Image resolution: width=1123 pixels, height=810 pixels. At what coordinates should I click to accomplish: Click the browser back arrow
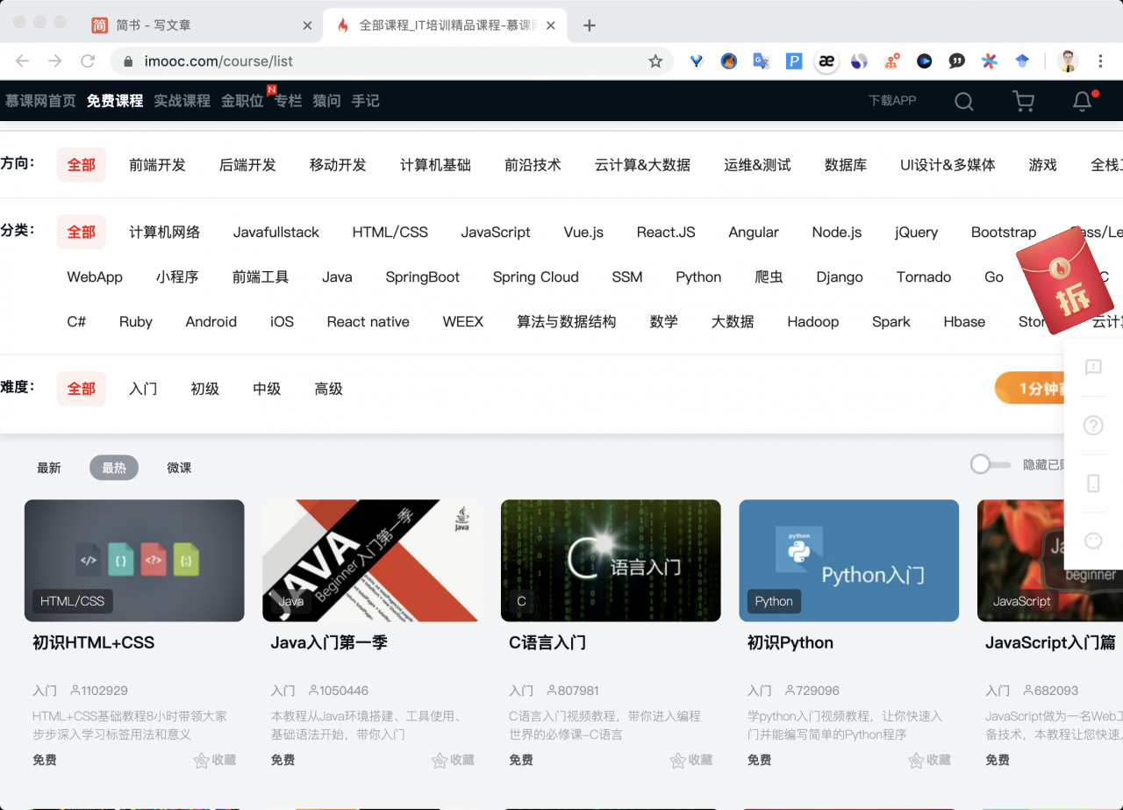pos(23,61)
